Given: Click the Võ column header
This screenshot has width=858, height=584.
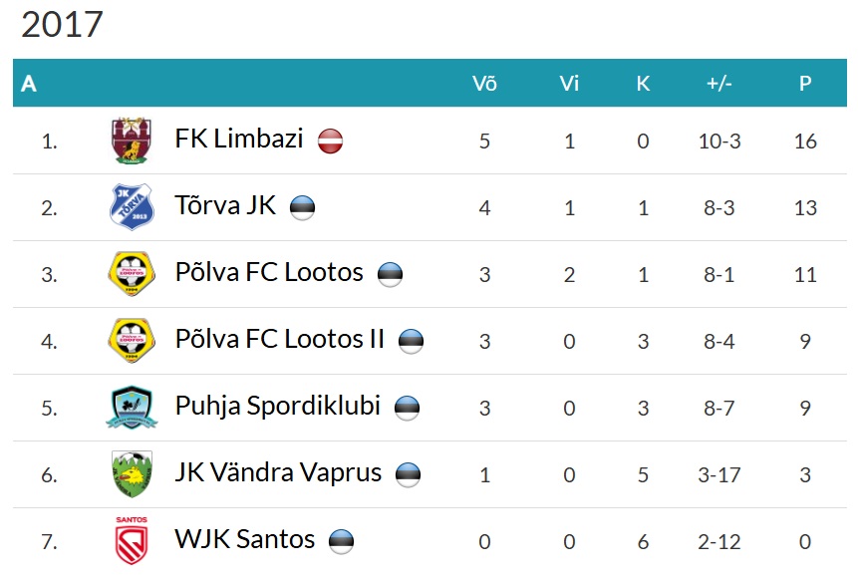Looking at the screenshot, I should [484, 84].
